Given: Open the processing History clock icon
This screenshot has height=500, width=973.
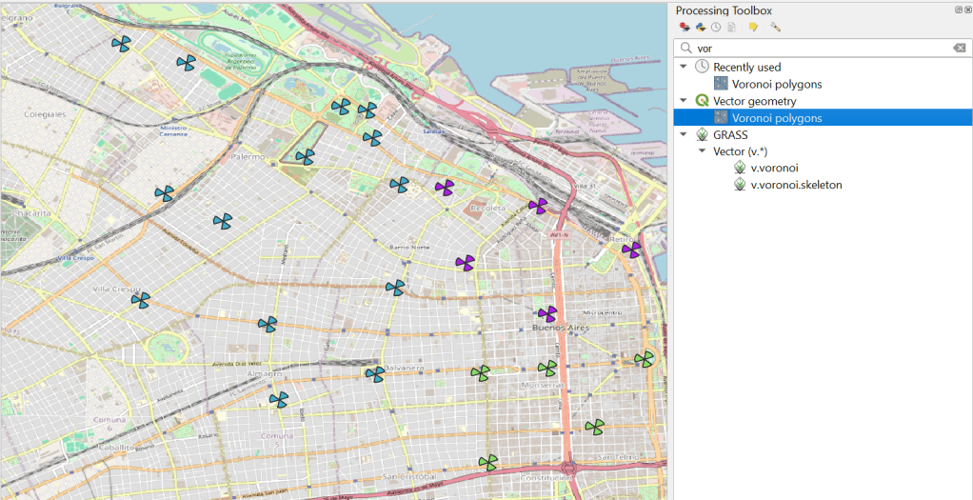Looking at the screenshot, I should (x=716, y=28).
